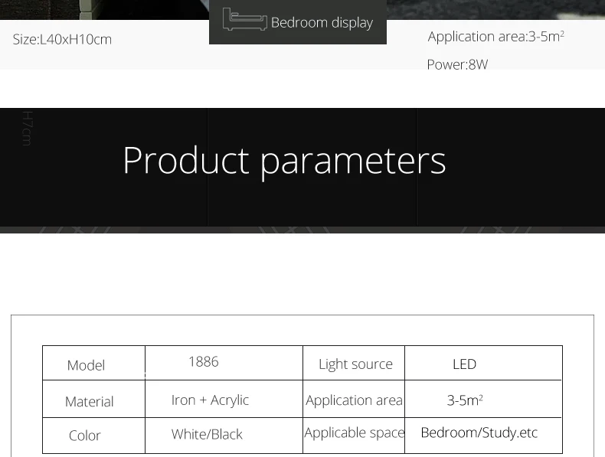Click the 1886 model number cell
Image resolution: width=605 pixels, height=457 pixels.
tap(224, 363)
